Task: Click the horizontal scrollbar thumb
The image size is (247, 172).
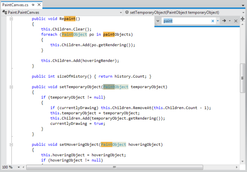Action: [114, 167]
